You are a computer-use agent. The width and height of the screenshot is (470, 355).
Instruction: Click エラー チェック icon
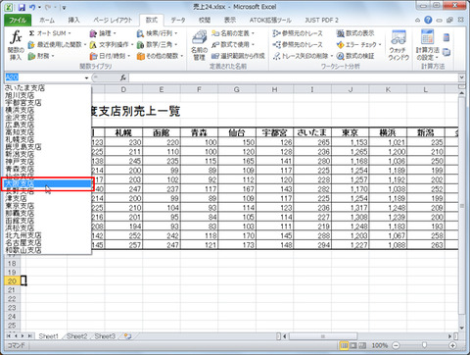click(341, 44)
